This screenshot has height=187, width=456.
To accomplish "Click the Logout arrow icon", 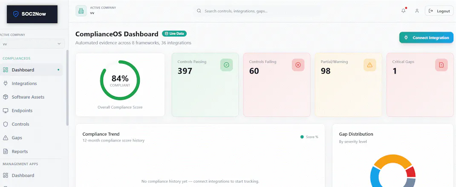I will click(x=431, y=11).
